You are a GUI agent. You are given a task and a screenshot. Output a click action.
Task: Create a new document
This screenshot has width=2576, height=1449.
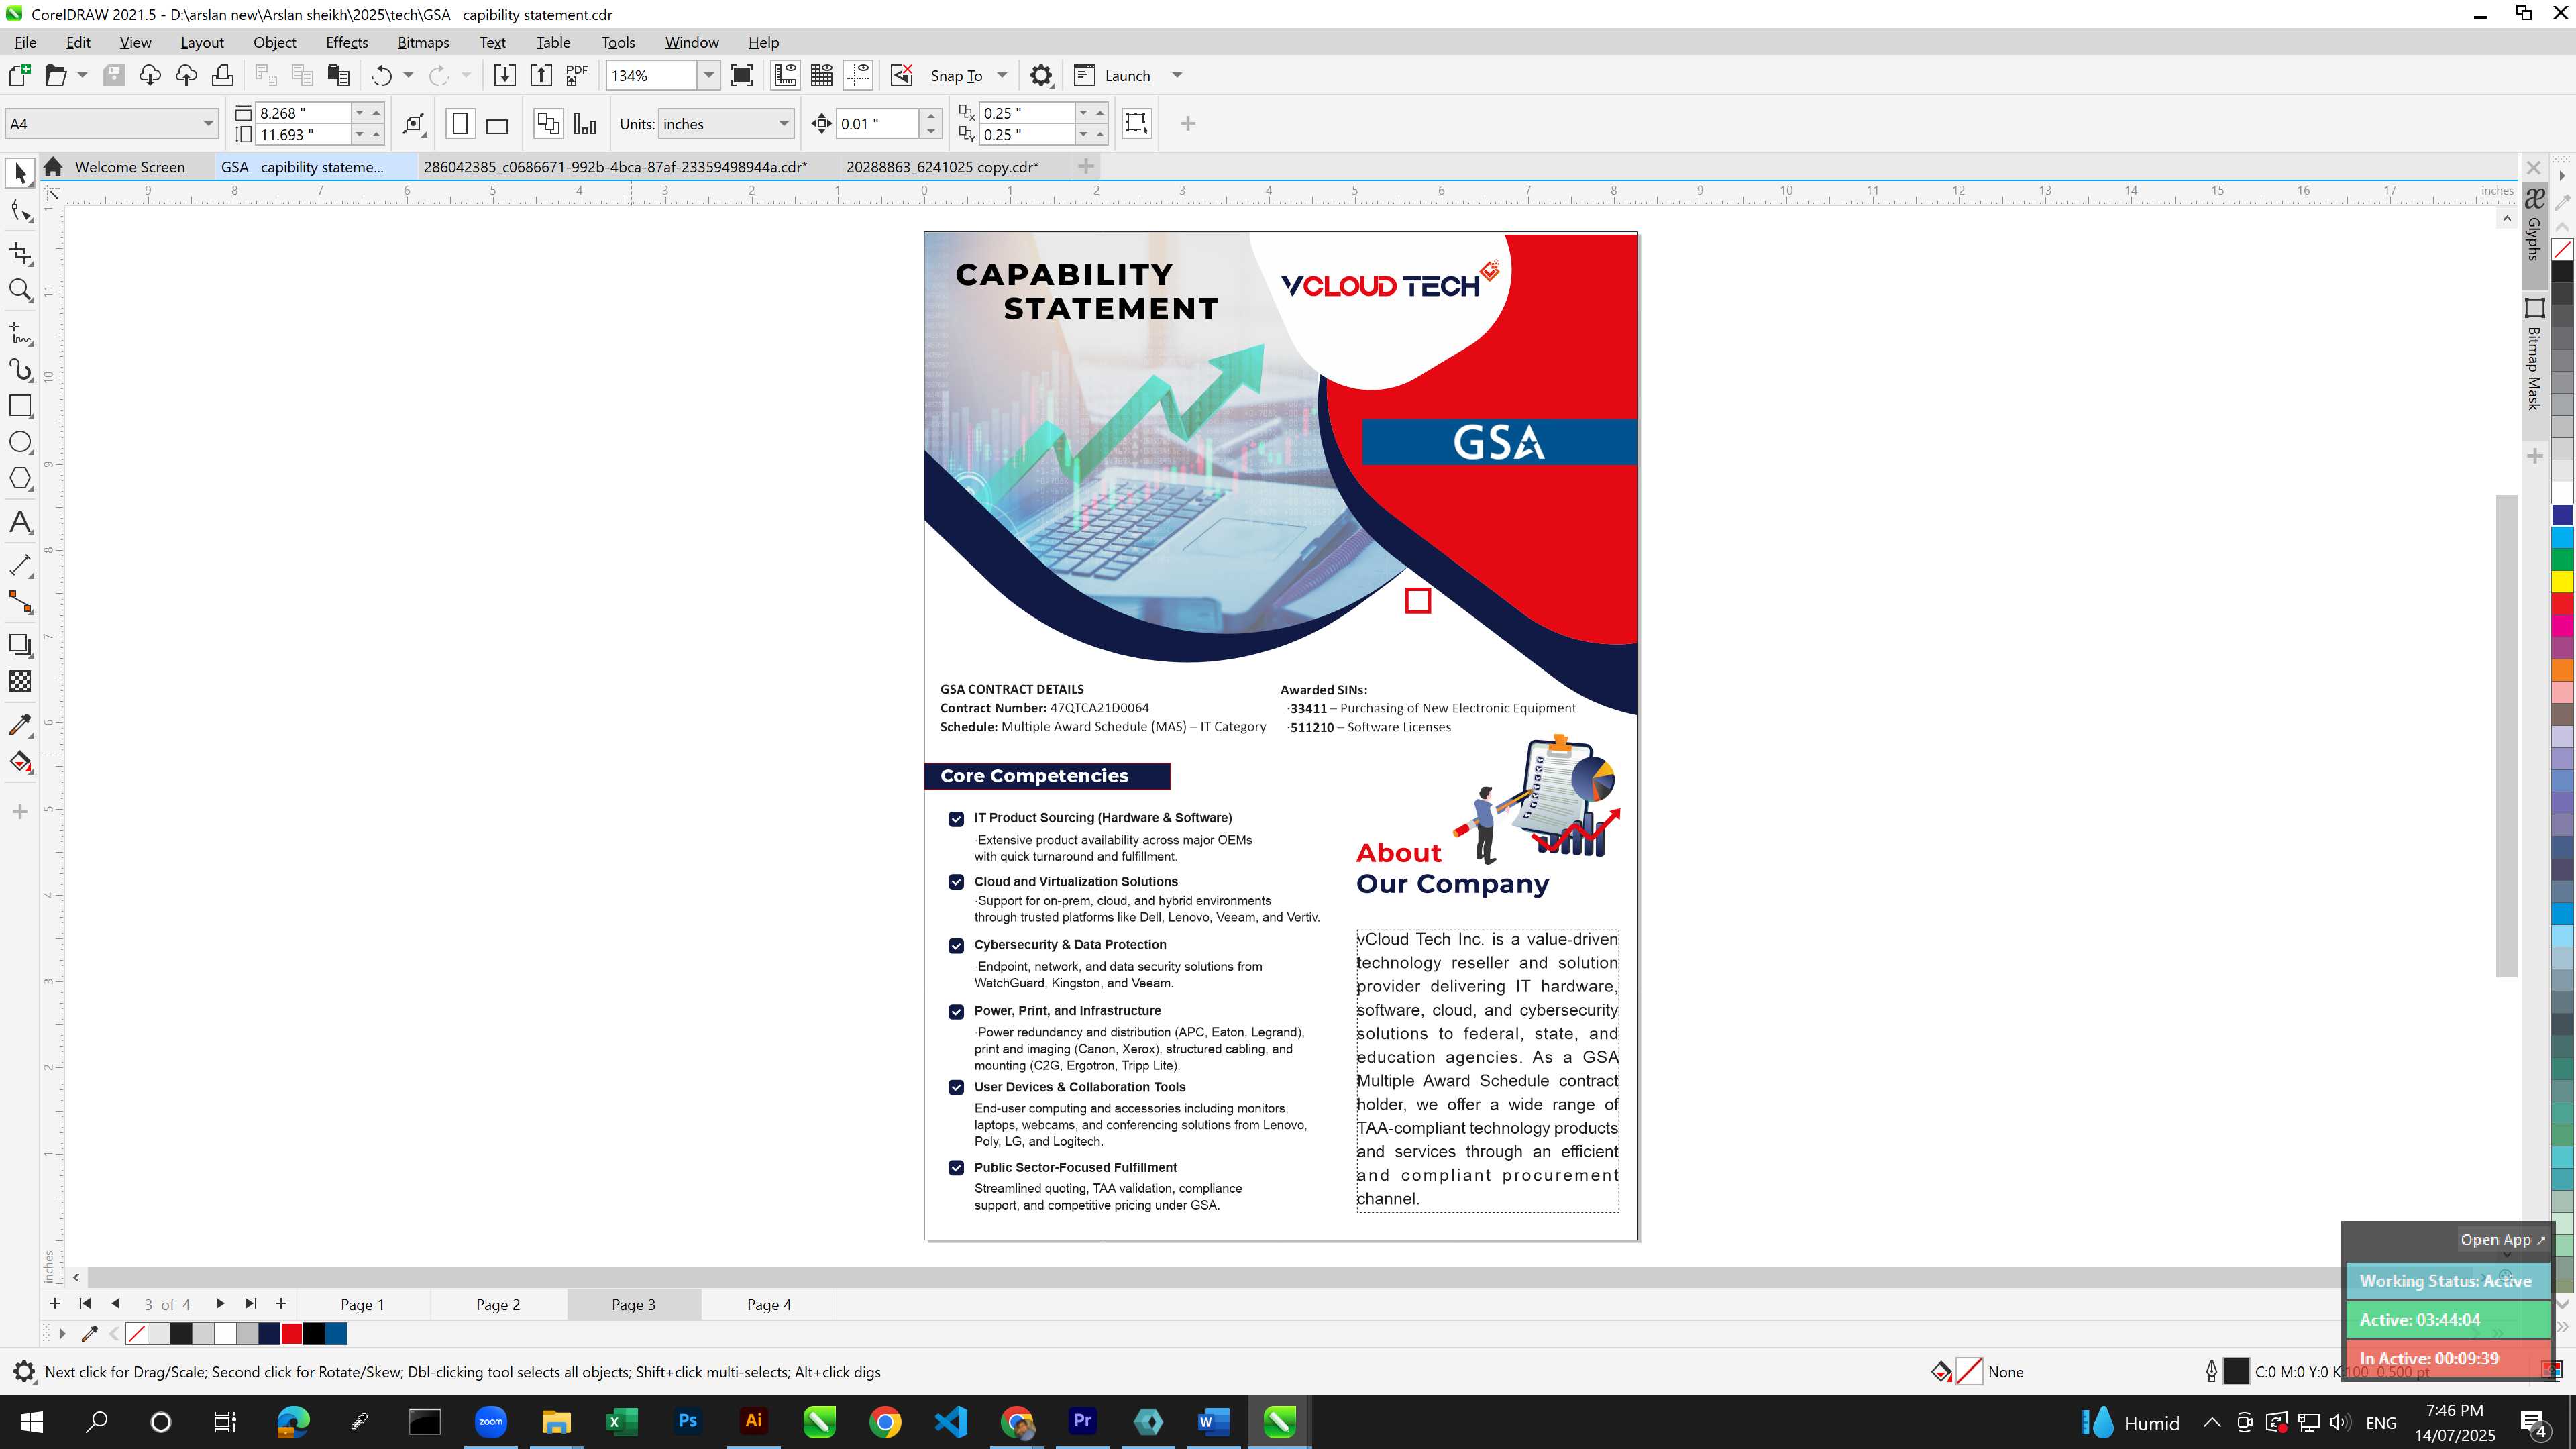(20, 75)
